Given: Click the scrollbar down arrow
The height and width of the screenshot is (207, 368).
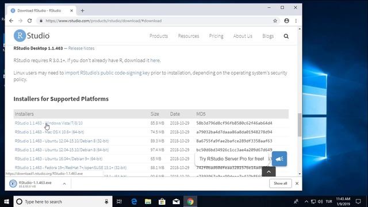Looking at the screenshot, I should (x=300, y=174).
